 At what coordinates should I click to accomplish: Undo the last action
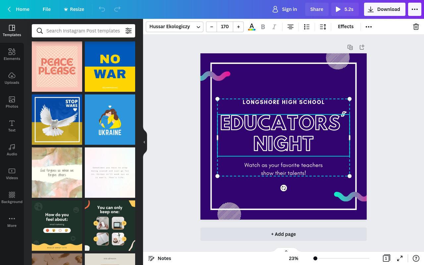(x=102, y=9)
